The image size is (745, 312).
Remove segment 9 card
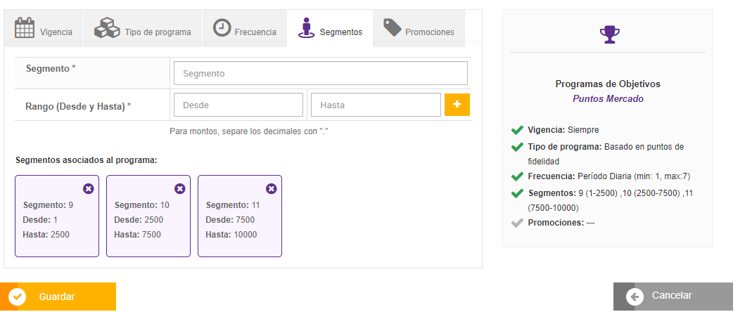[x=88, y=188]
